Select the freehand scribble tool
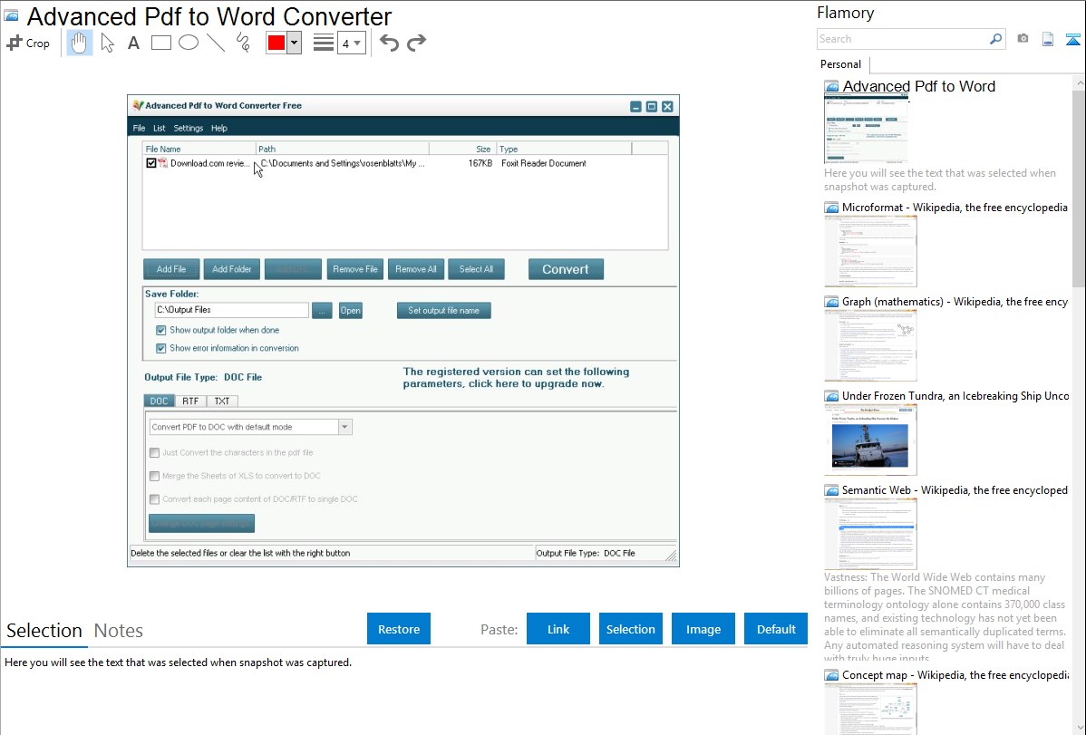Image resolution: width=1086 pixels, height=735 pixels. (x=243, y=43)
